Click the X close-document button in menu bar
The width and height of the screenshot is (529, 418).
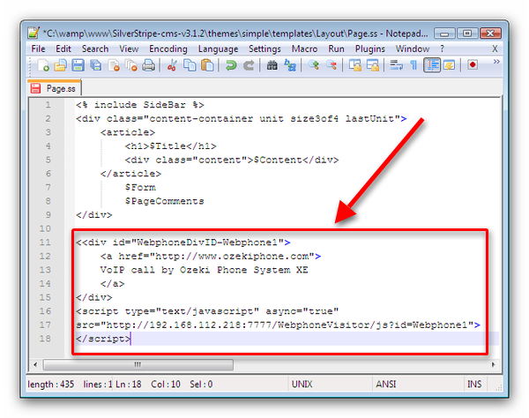[x=495, y=49]
